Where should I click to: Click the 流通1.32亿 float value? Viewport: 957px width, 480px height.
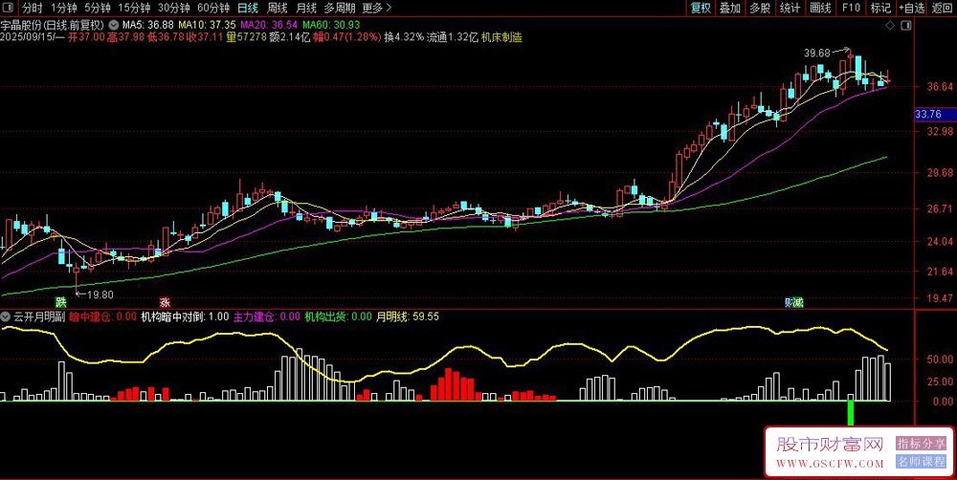point(453,37)
